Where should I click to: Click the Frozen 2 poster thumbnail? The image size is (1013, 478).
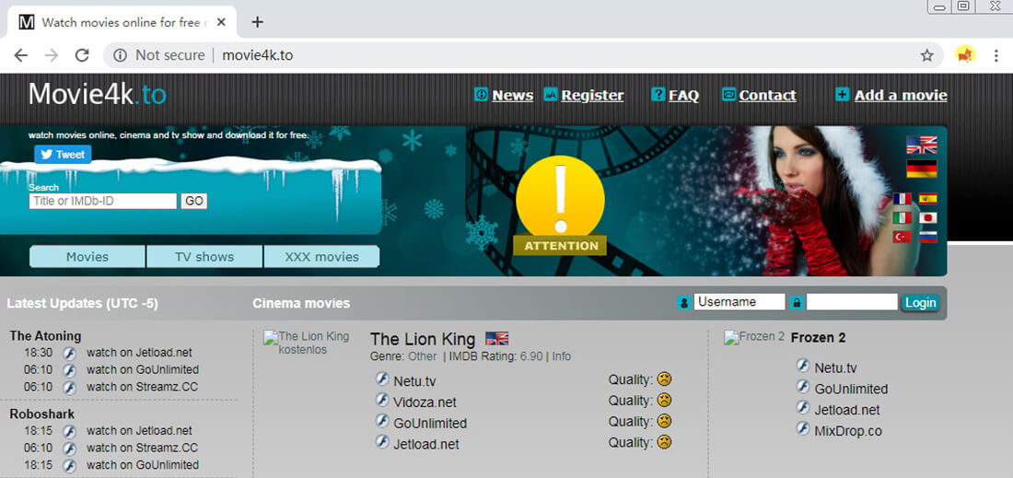tap(754, 336)
